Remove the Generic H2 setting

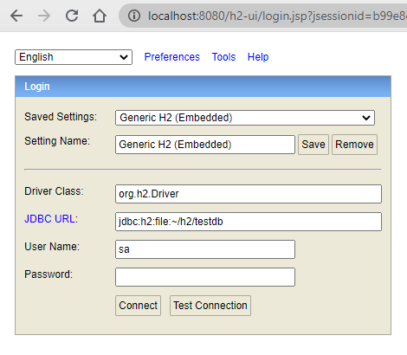(354, 145)
